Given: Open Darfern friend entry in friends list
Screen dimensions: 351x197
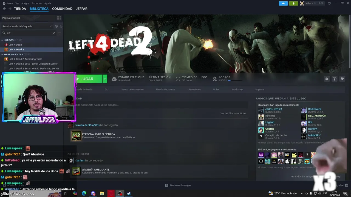Looking at the screenshot, I should (x=312, y=129).
